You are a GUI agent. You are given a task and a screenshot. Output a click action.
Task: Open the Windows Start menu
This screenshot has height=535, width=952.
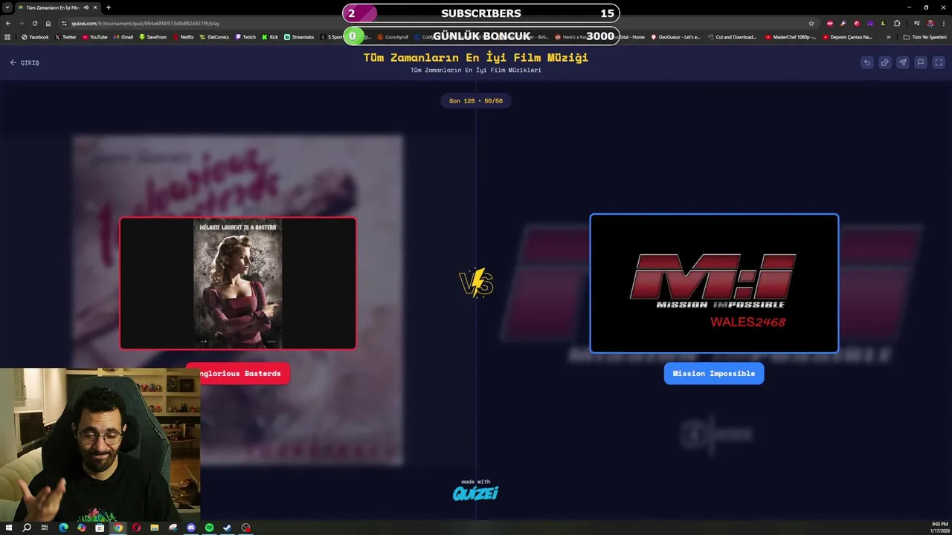coord(9,528)
